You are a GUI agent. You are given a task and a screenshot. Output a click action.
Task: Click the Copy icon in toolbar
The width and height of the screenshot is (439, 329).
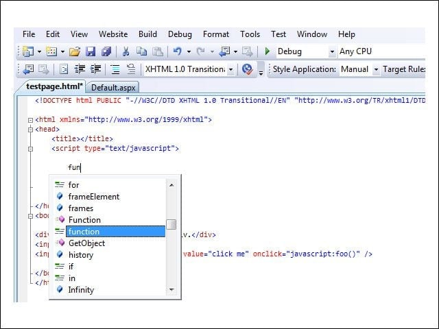click(x=142, y=51)
